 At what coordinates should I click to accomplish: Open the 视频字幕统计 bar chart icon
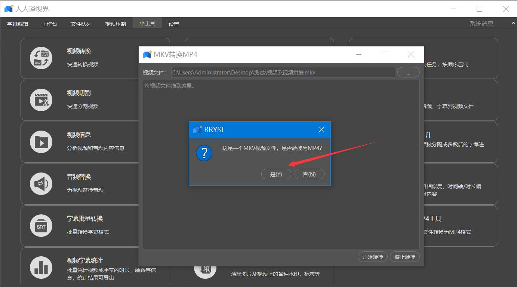click(x=41, y=267)
